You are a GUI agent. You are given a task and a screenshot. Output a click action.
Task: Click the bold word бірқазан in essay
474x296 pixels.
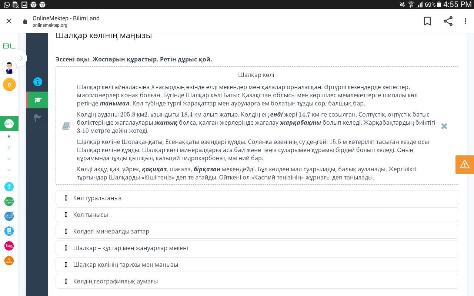pyautogui.click(x=207, y=169)
